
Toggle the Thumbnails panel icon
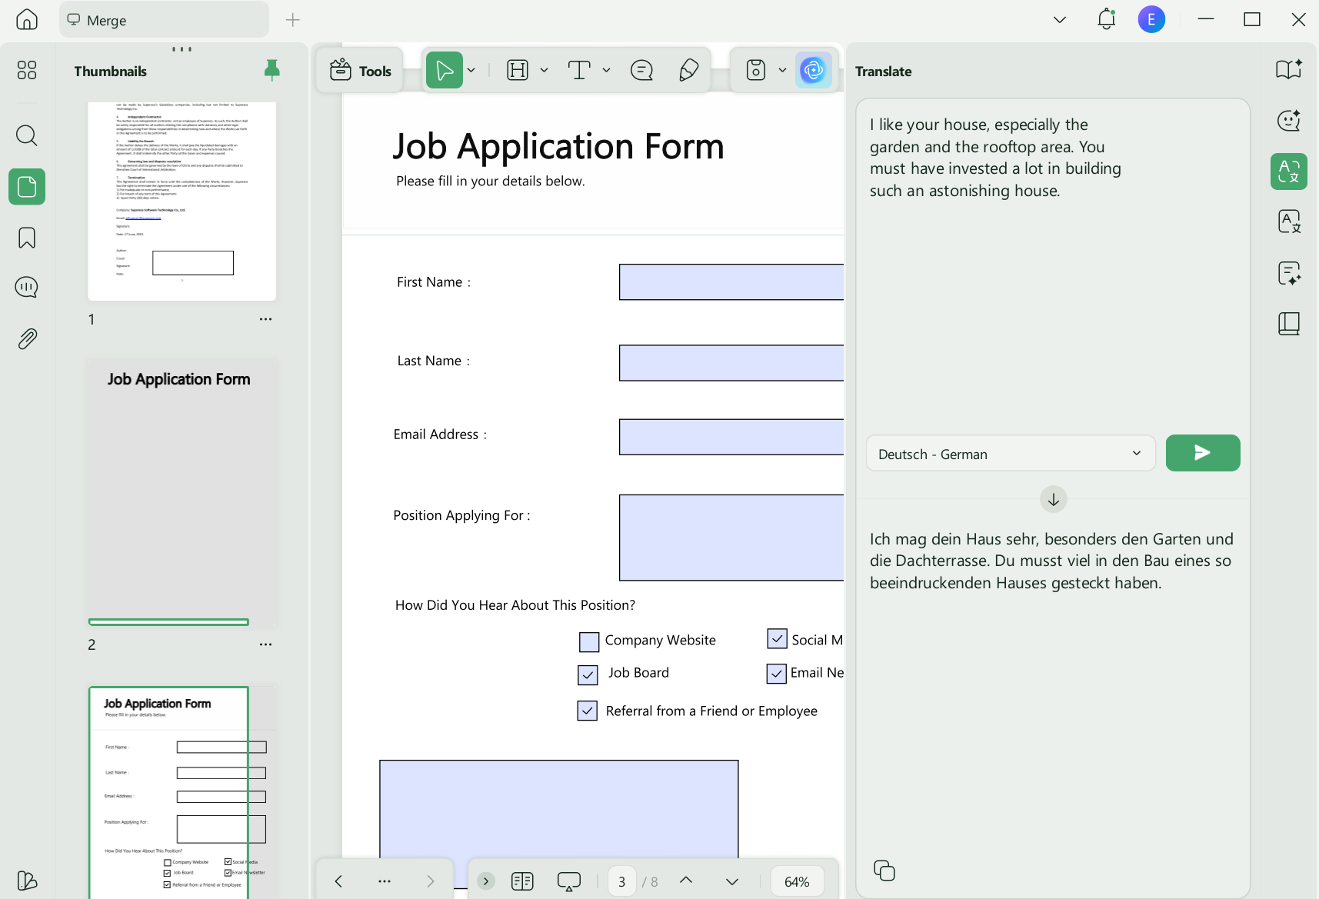pyautogui.click(x=27, y=187)
